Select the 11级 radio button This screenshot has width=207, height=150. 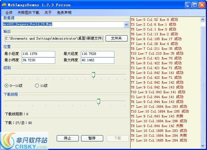pyautogui.click(x=37, y=86)
